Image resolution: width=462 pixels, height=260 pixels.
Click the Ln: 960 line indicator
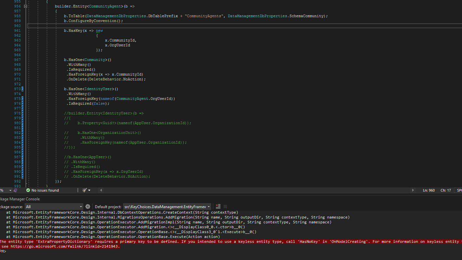tap(429, 190)
